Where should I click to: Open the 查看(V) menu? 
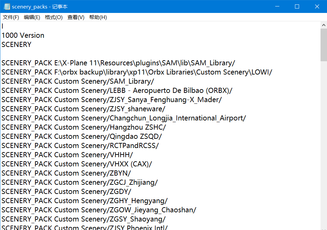76,17
